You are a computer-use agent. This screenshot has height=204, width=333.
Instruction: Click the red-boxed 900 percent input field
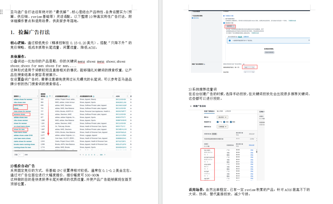tap(249, 67)
